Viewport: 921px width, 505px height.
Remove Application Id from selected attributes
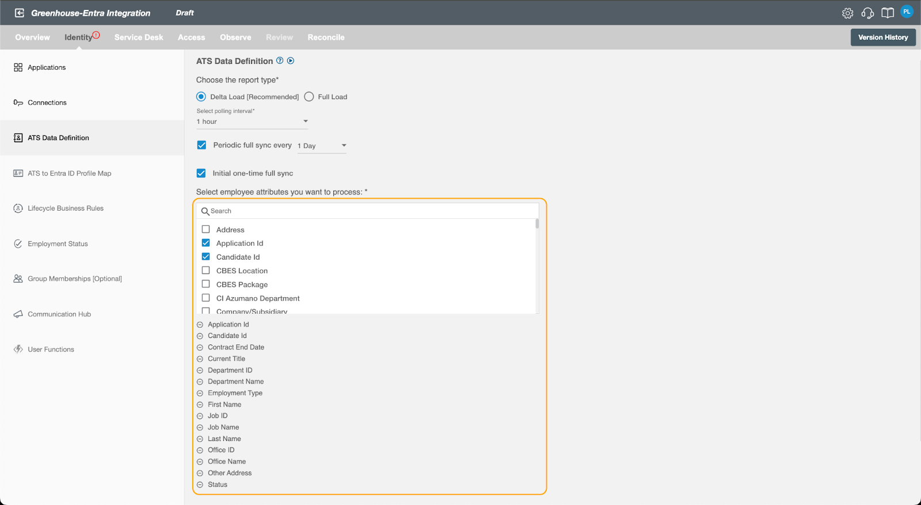[x=200, y=325]
